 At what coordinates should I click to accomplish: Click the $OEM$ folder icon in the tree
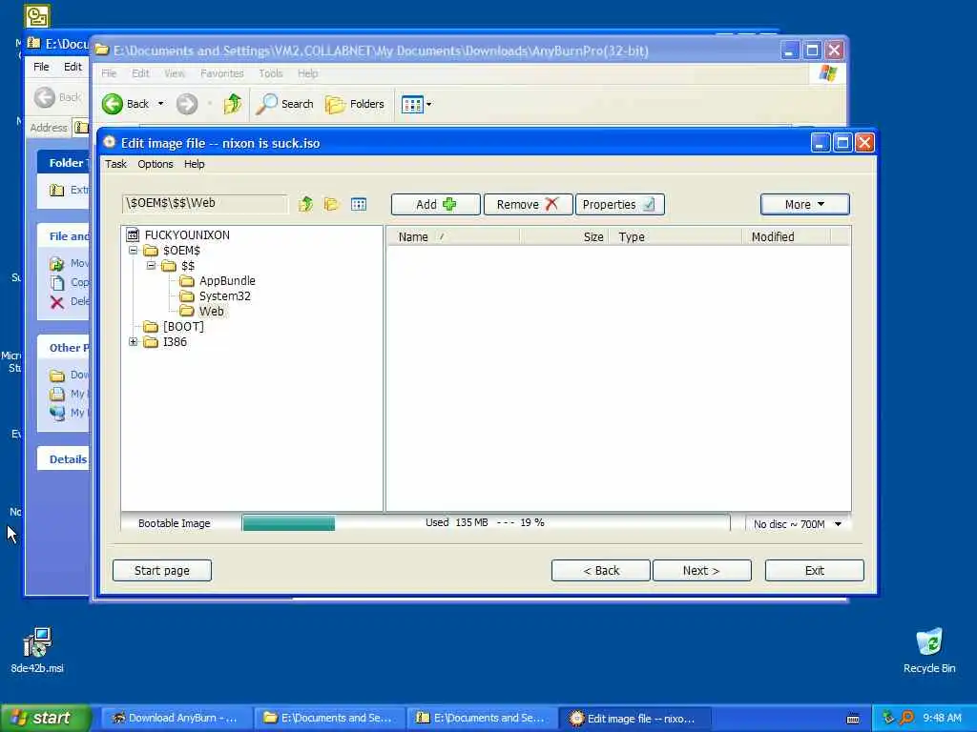[151, 251]
